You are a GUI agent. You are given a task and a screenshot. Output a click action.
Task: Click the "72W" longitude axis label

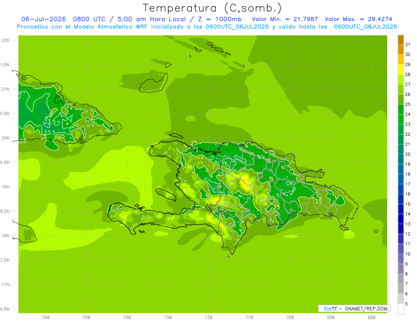[x=208, y=317]
